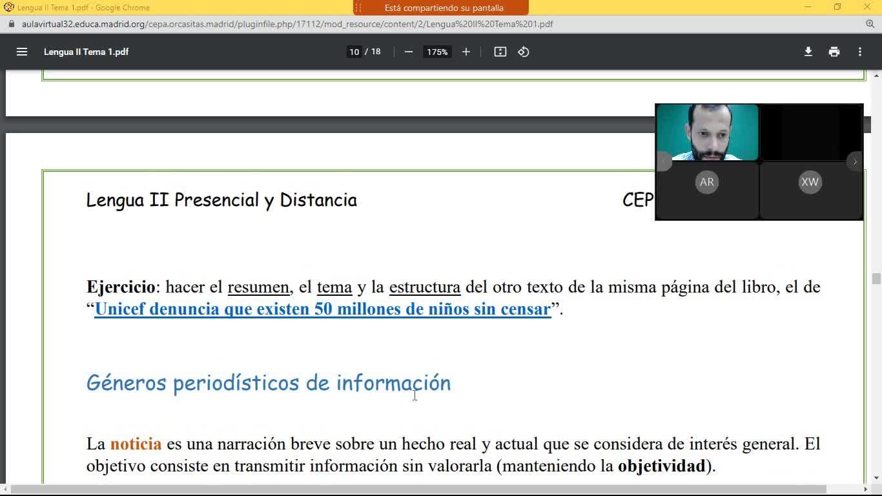The width and height of the screenshot is (882, 496).
Task: Click the Chrome app icon in title bar
Action: (x=9, y=7)
